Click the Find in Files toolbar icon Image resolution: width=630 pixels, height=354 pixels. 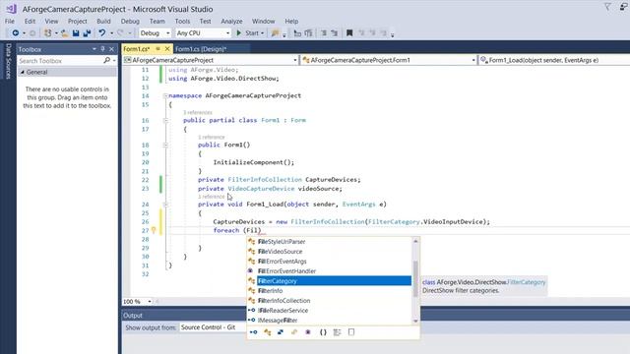tap(275, 33)
